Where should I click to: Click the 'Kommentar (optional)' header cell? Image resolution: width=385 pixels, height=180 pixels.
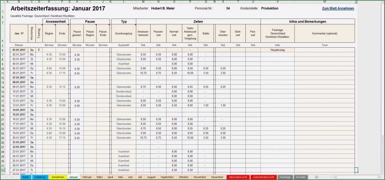coord(325,33)
